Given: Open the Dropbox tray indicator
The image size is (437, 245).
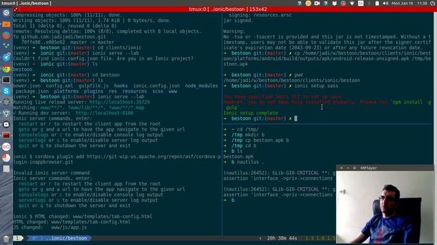Looking at the screenshot, I should [335, 3].
